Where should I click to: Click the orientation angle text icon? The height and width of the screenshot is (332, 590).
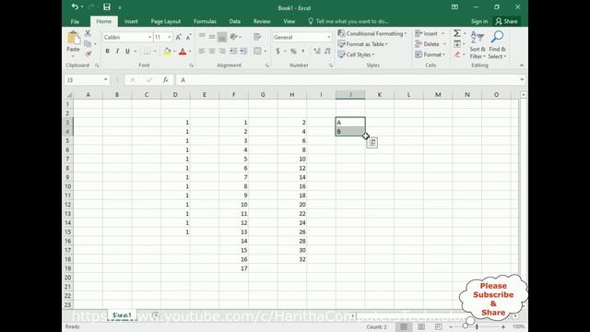point(233,37)
